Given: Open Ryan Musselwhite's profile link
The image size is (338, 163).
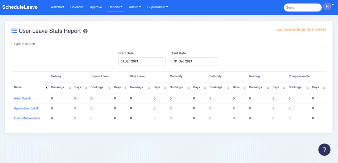Looking at the screenshot, I should [27, 118].
